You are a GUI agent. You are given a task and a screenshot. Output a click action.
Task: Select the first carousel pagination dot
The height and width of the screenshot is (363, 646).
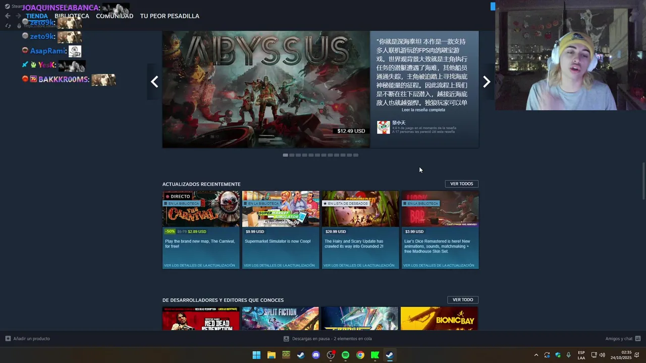pos(285,155)
